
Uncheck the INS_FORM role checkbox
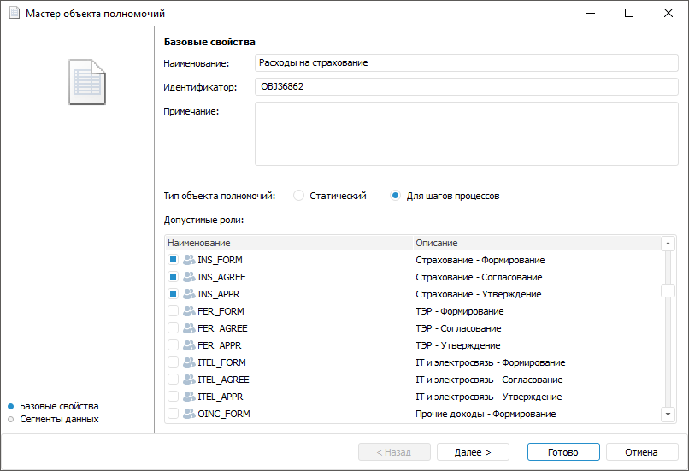click(x=173, y=260)
